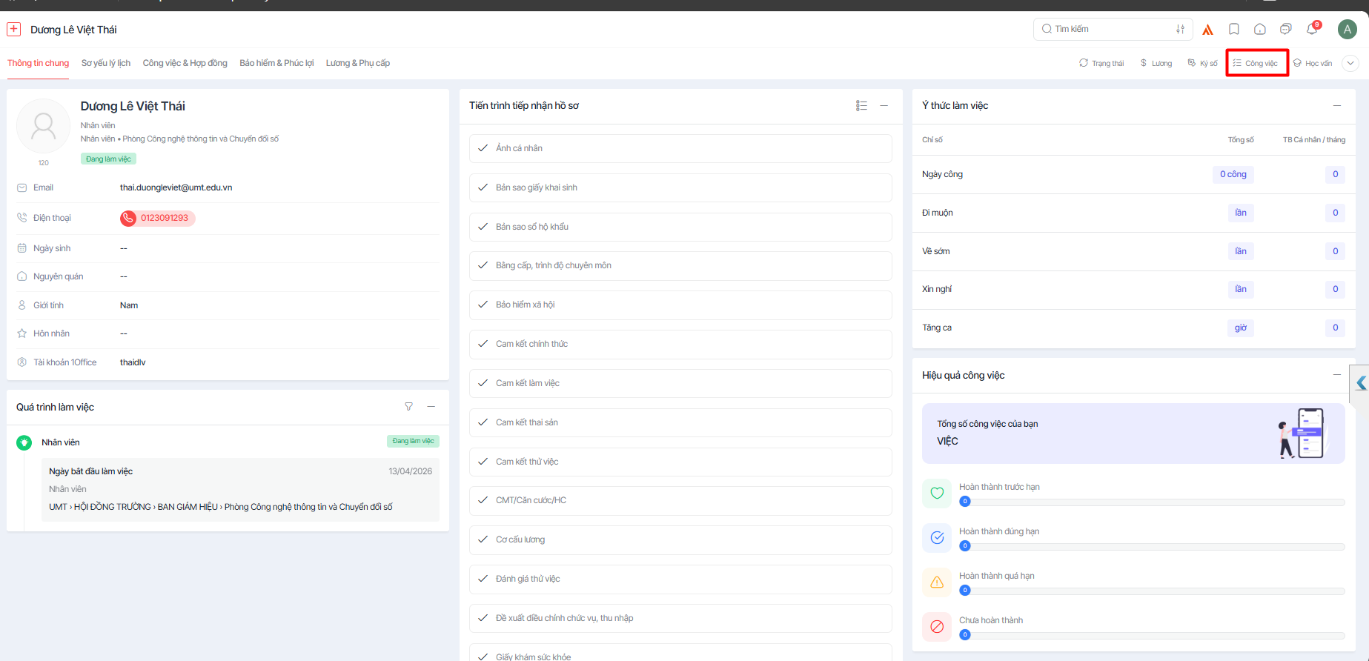Click the bookmark icon in header

point(1234,30)
